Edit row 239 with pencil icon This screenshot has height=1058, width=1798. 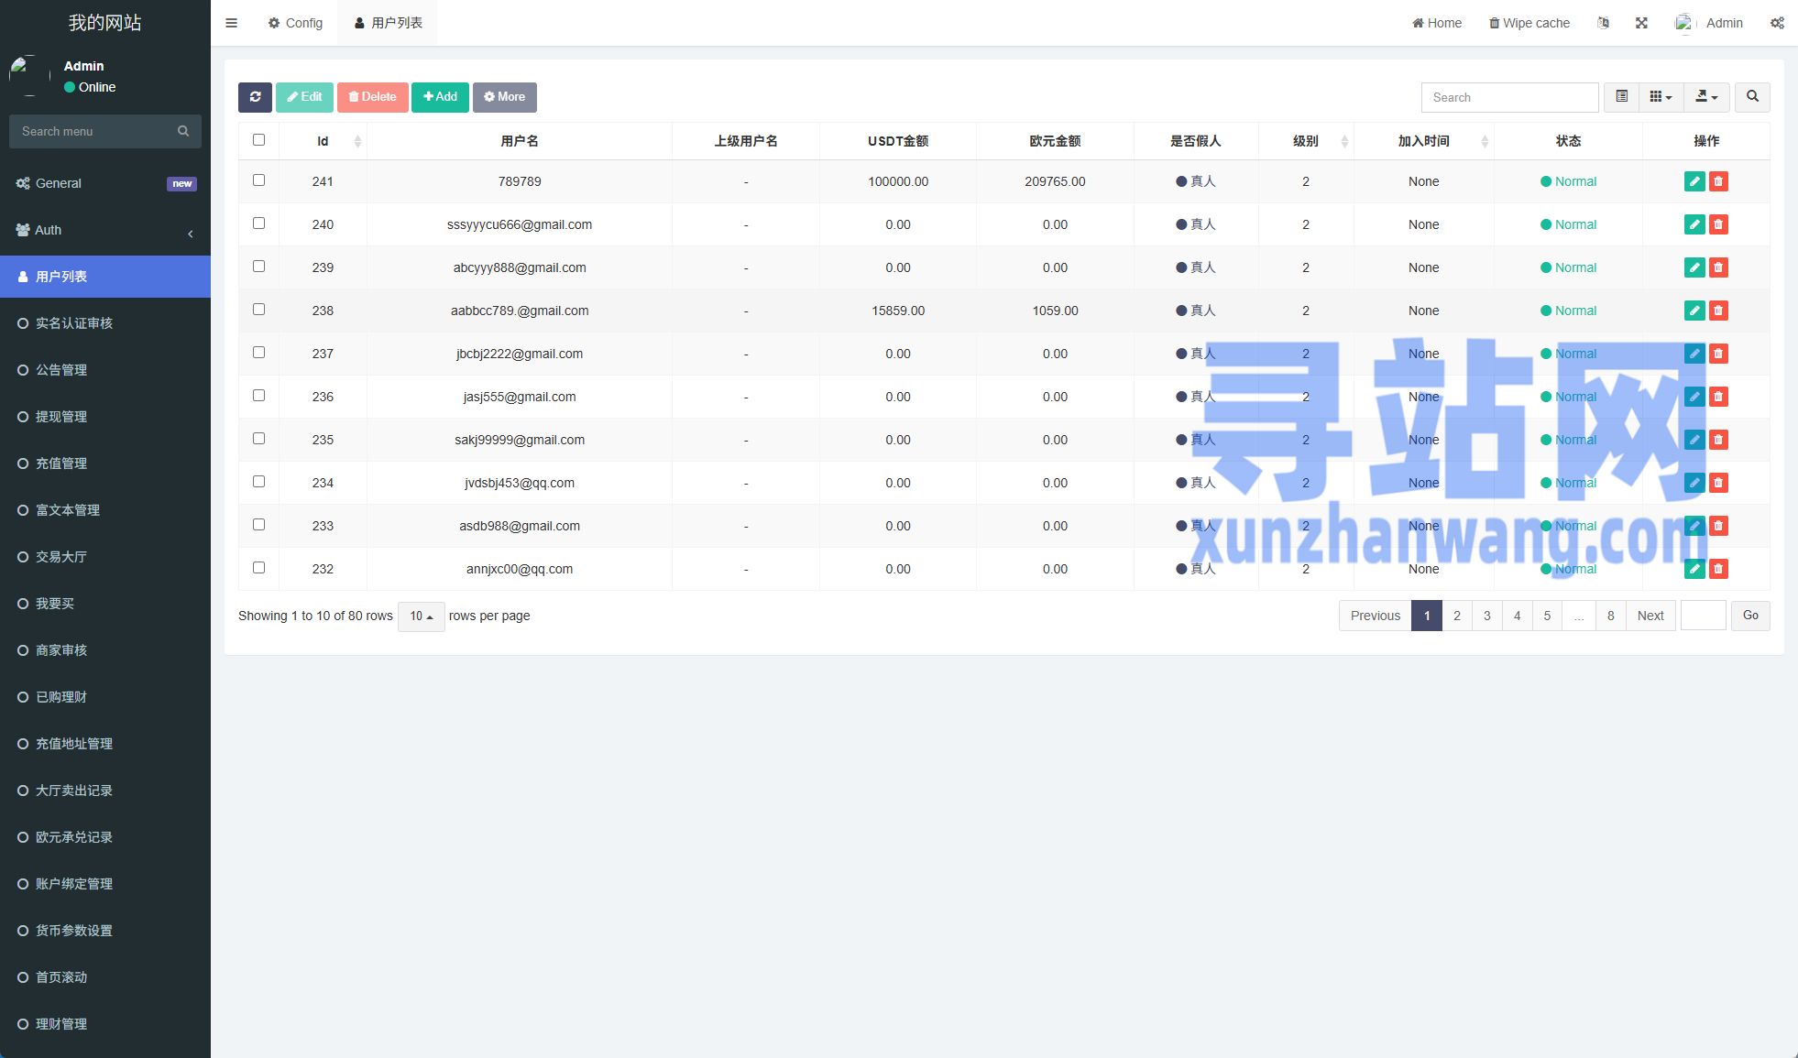point(1694,267)
